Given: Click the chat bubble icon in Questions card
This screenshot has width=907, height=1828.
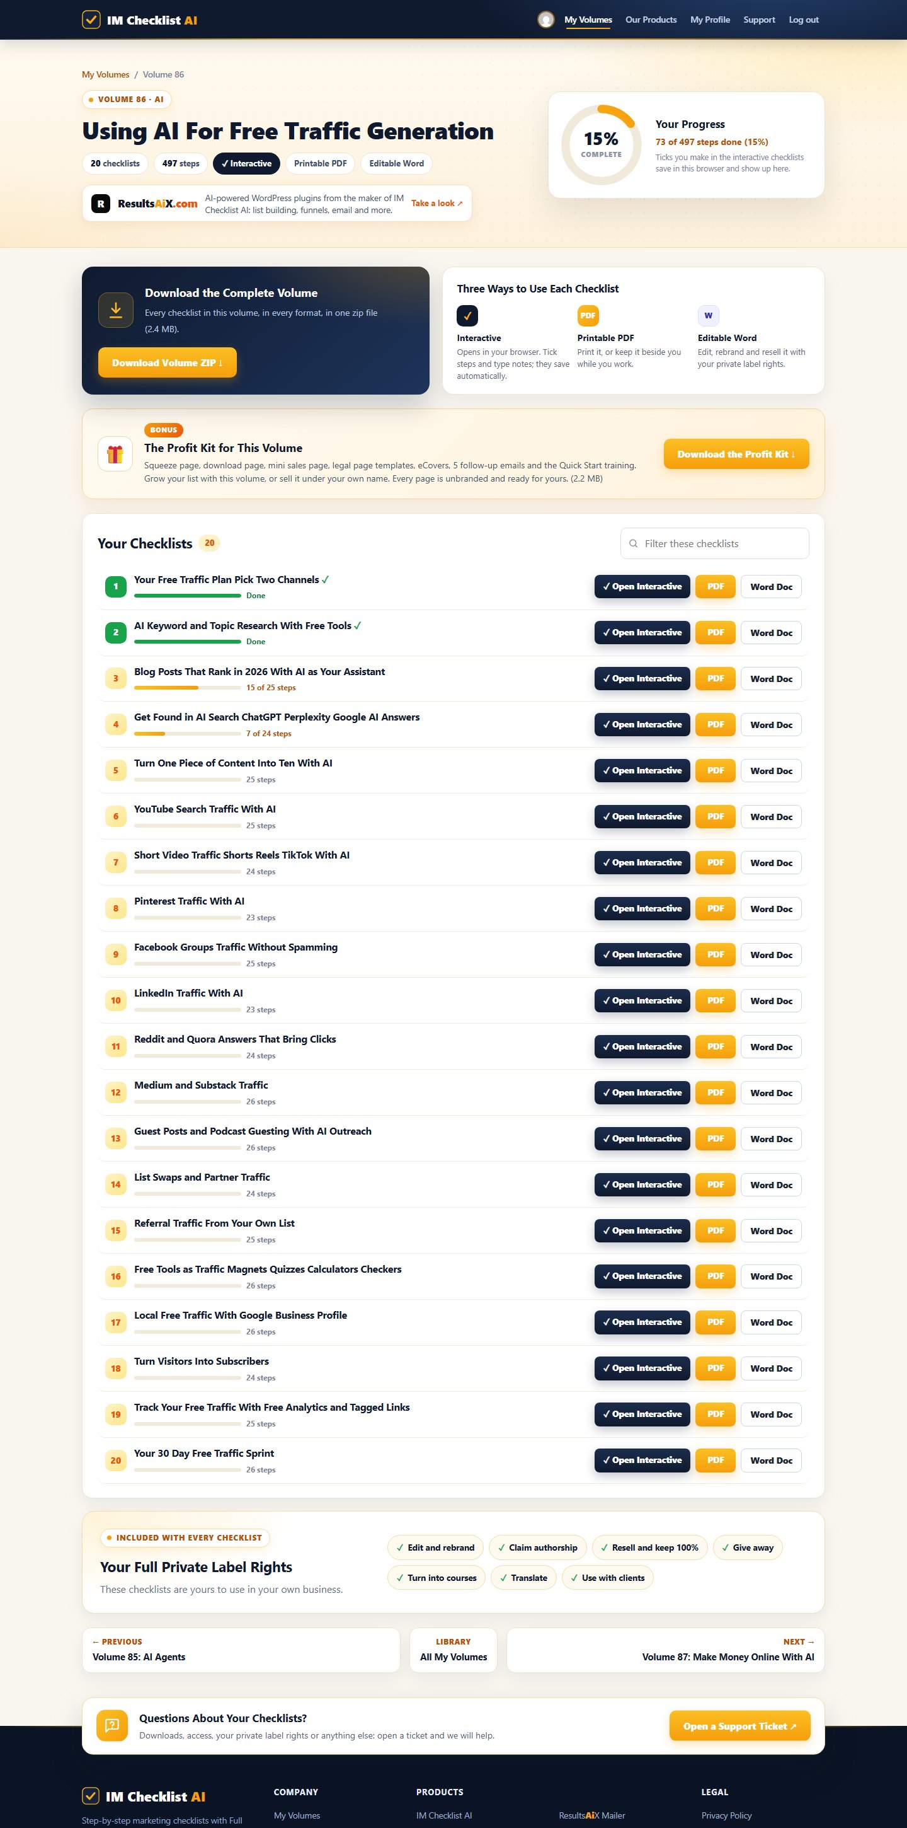Looking at the screenshot, I should point(112,1726).
